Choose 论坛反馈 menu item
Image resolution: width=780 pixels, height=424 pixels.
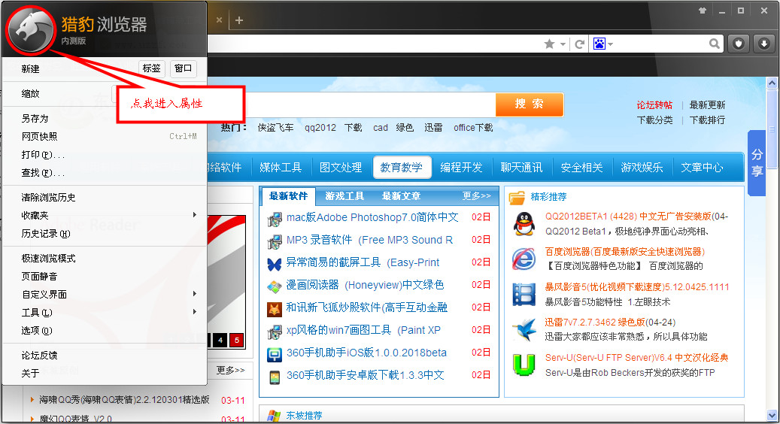[x=105, y=356]
